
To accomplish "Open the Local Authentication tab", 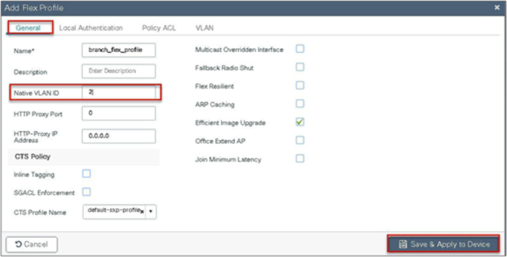I will tap(91, 28).
